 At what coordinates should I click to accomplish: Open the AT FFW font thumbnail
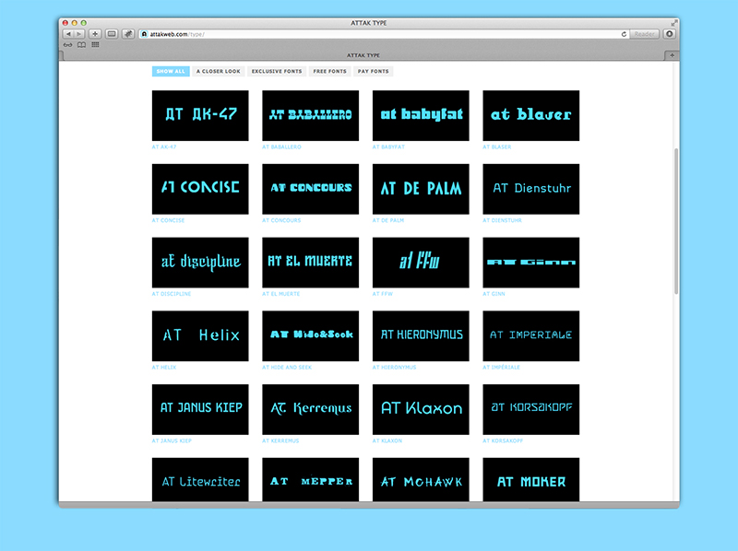(421, 263)
